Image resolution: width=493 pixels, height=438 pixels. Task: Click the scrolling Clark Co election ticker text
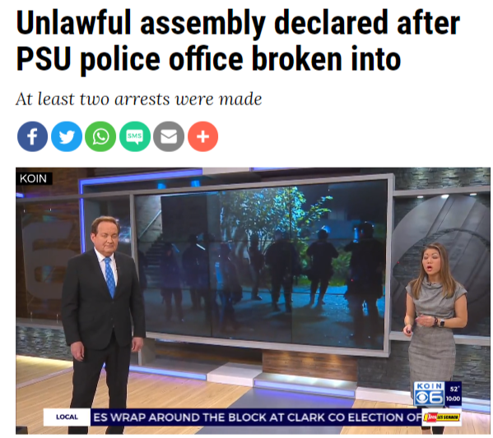coord(256,417)
